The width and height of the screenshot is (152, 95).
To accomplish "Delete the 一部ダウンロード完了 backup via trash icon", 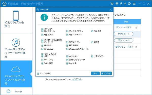I will (136, 47).
